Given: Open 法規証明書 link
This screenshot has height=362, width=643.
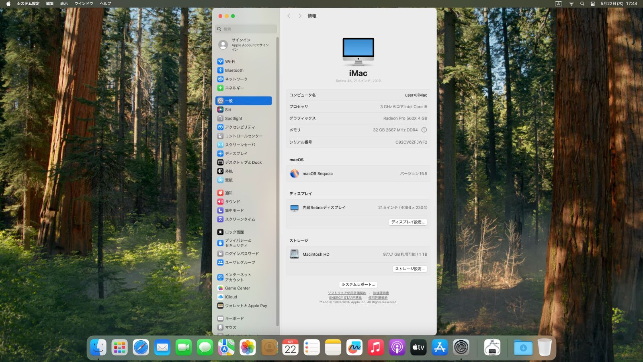Looking at the screenshot, I should click(381, 293).
